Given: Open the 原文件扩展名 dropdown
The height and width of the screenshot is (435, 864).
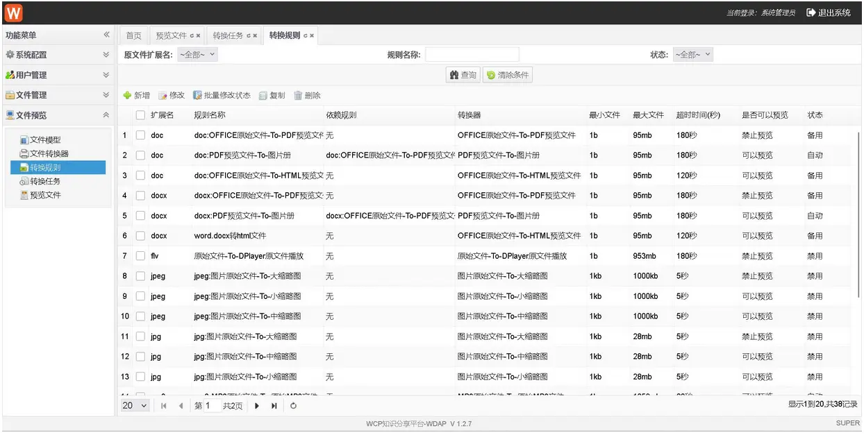Looking at the screenshot, I should coord(198,55).
